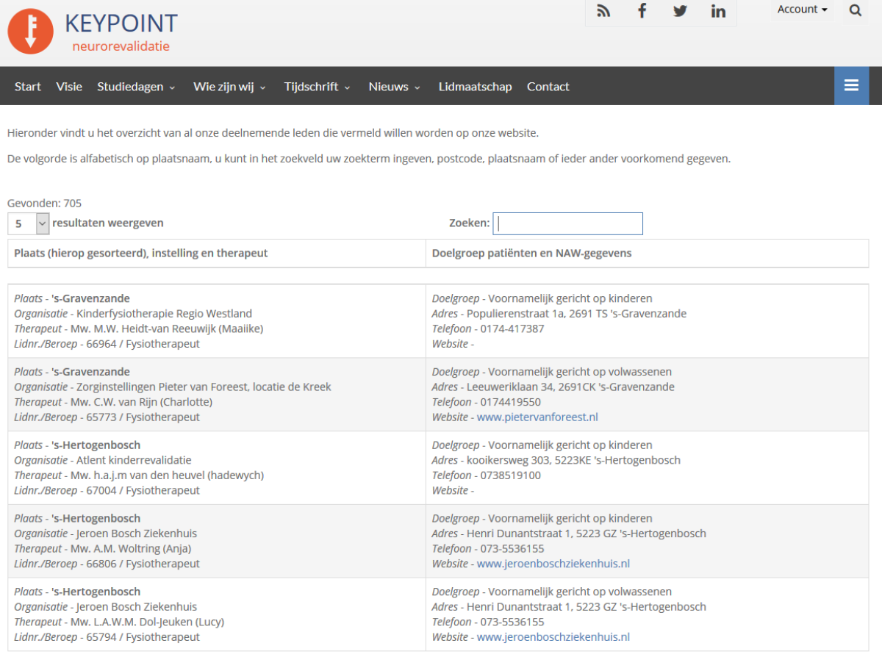Image resolution: width=882 pixels, height=668 pixels.
Task: Click the orange arrow logo icon
Action: [x=30, y=32]
